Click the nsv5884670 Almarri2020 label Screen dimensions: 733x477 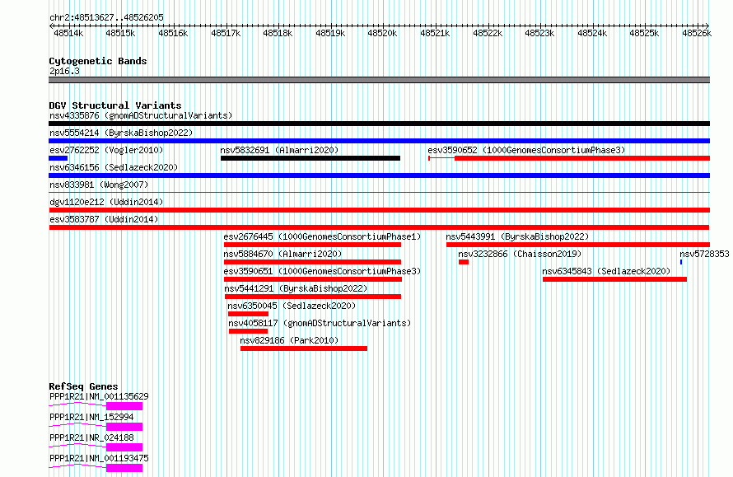(282, 254)
